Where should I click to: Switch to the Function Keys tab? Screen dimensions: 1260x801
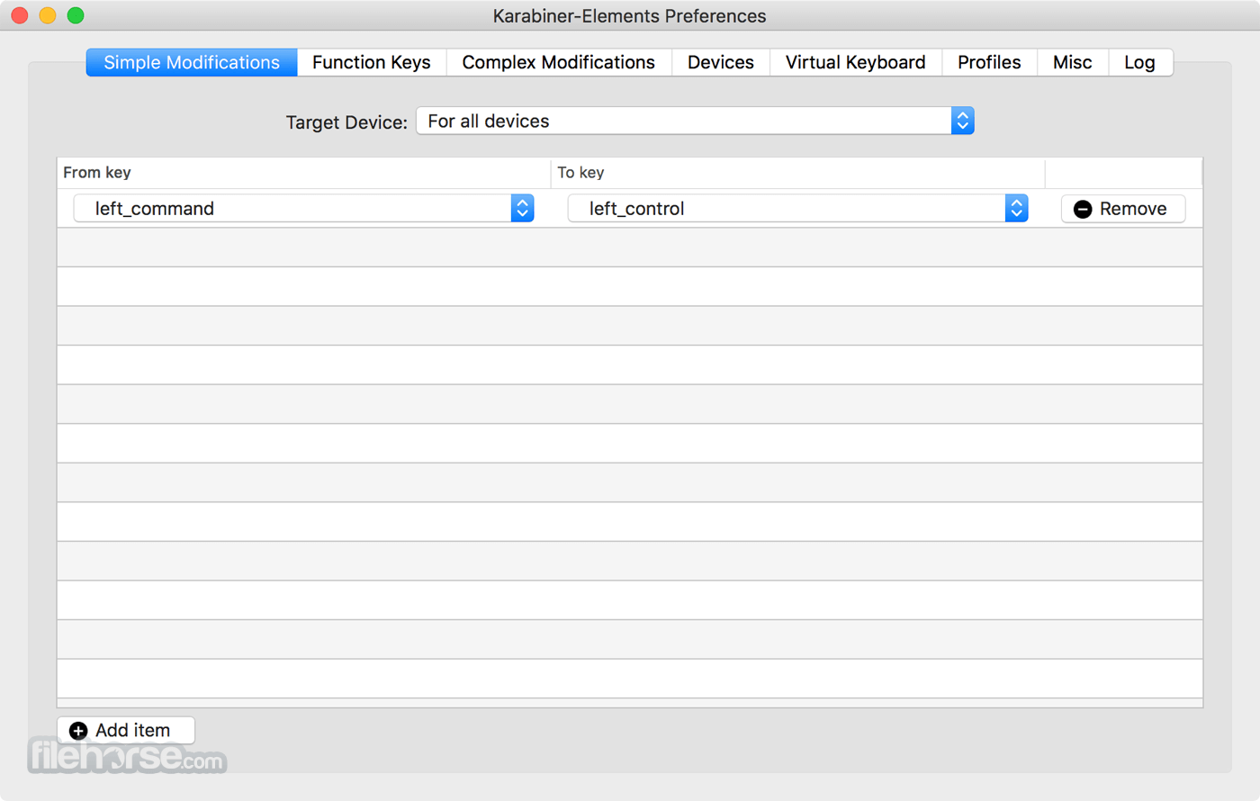pyautogui.click(x=372, y=62)
